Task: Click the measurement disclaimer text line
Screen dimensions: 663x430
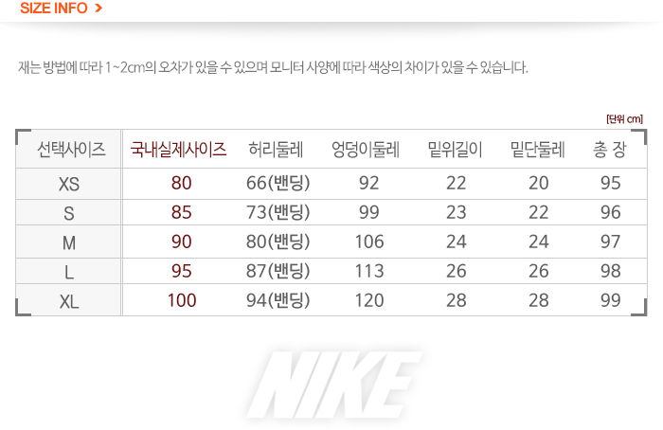Action: click(273, 67)
